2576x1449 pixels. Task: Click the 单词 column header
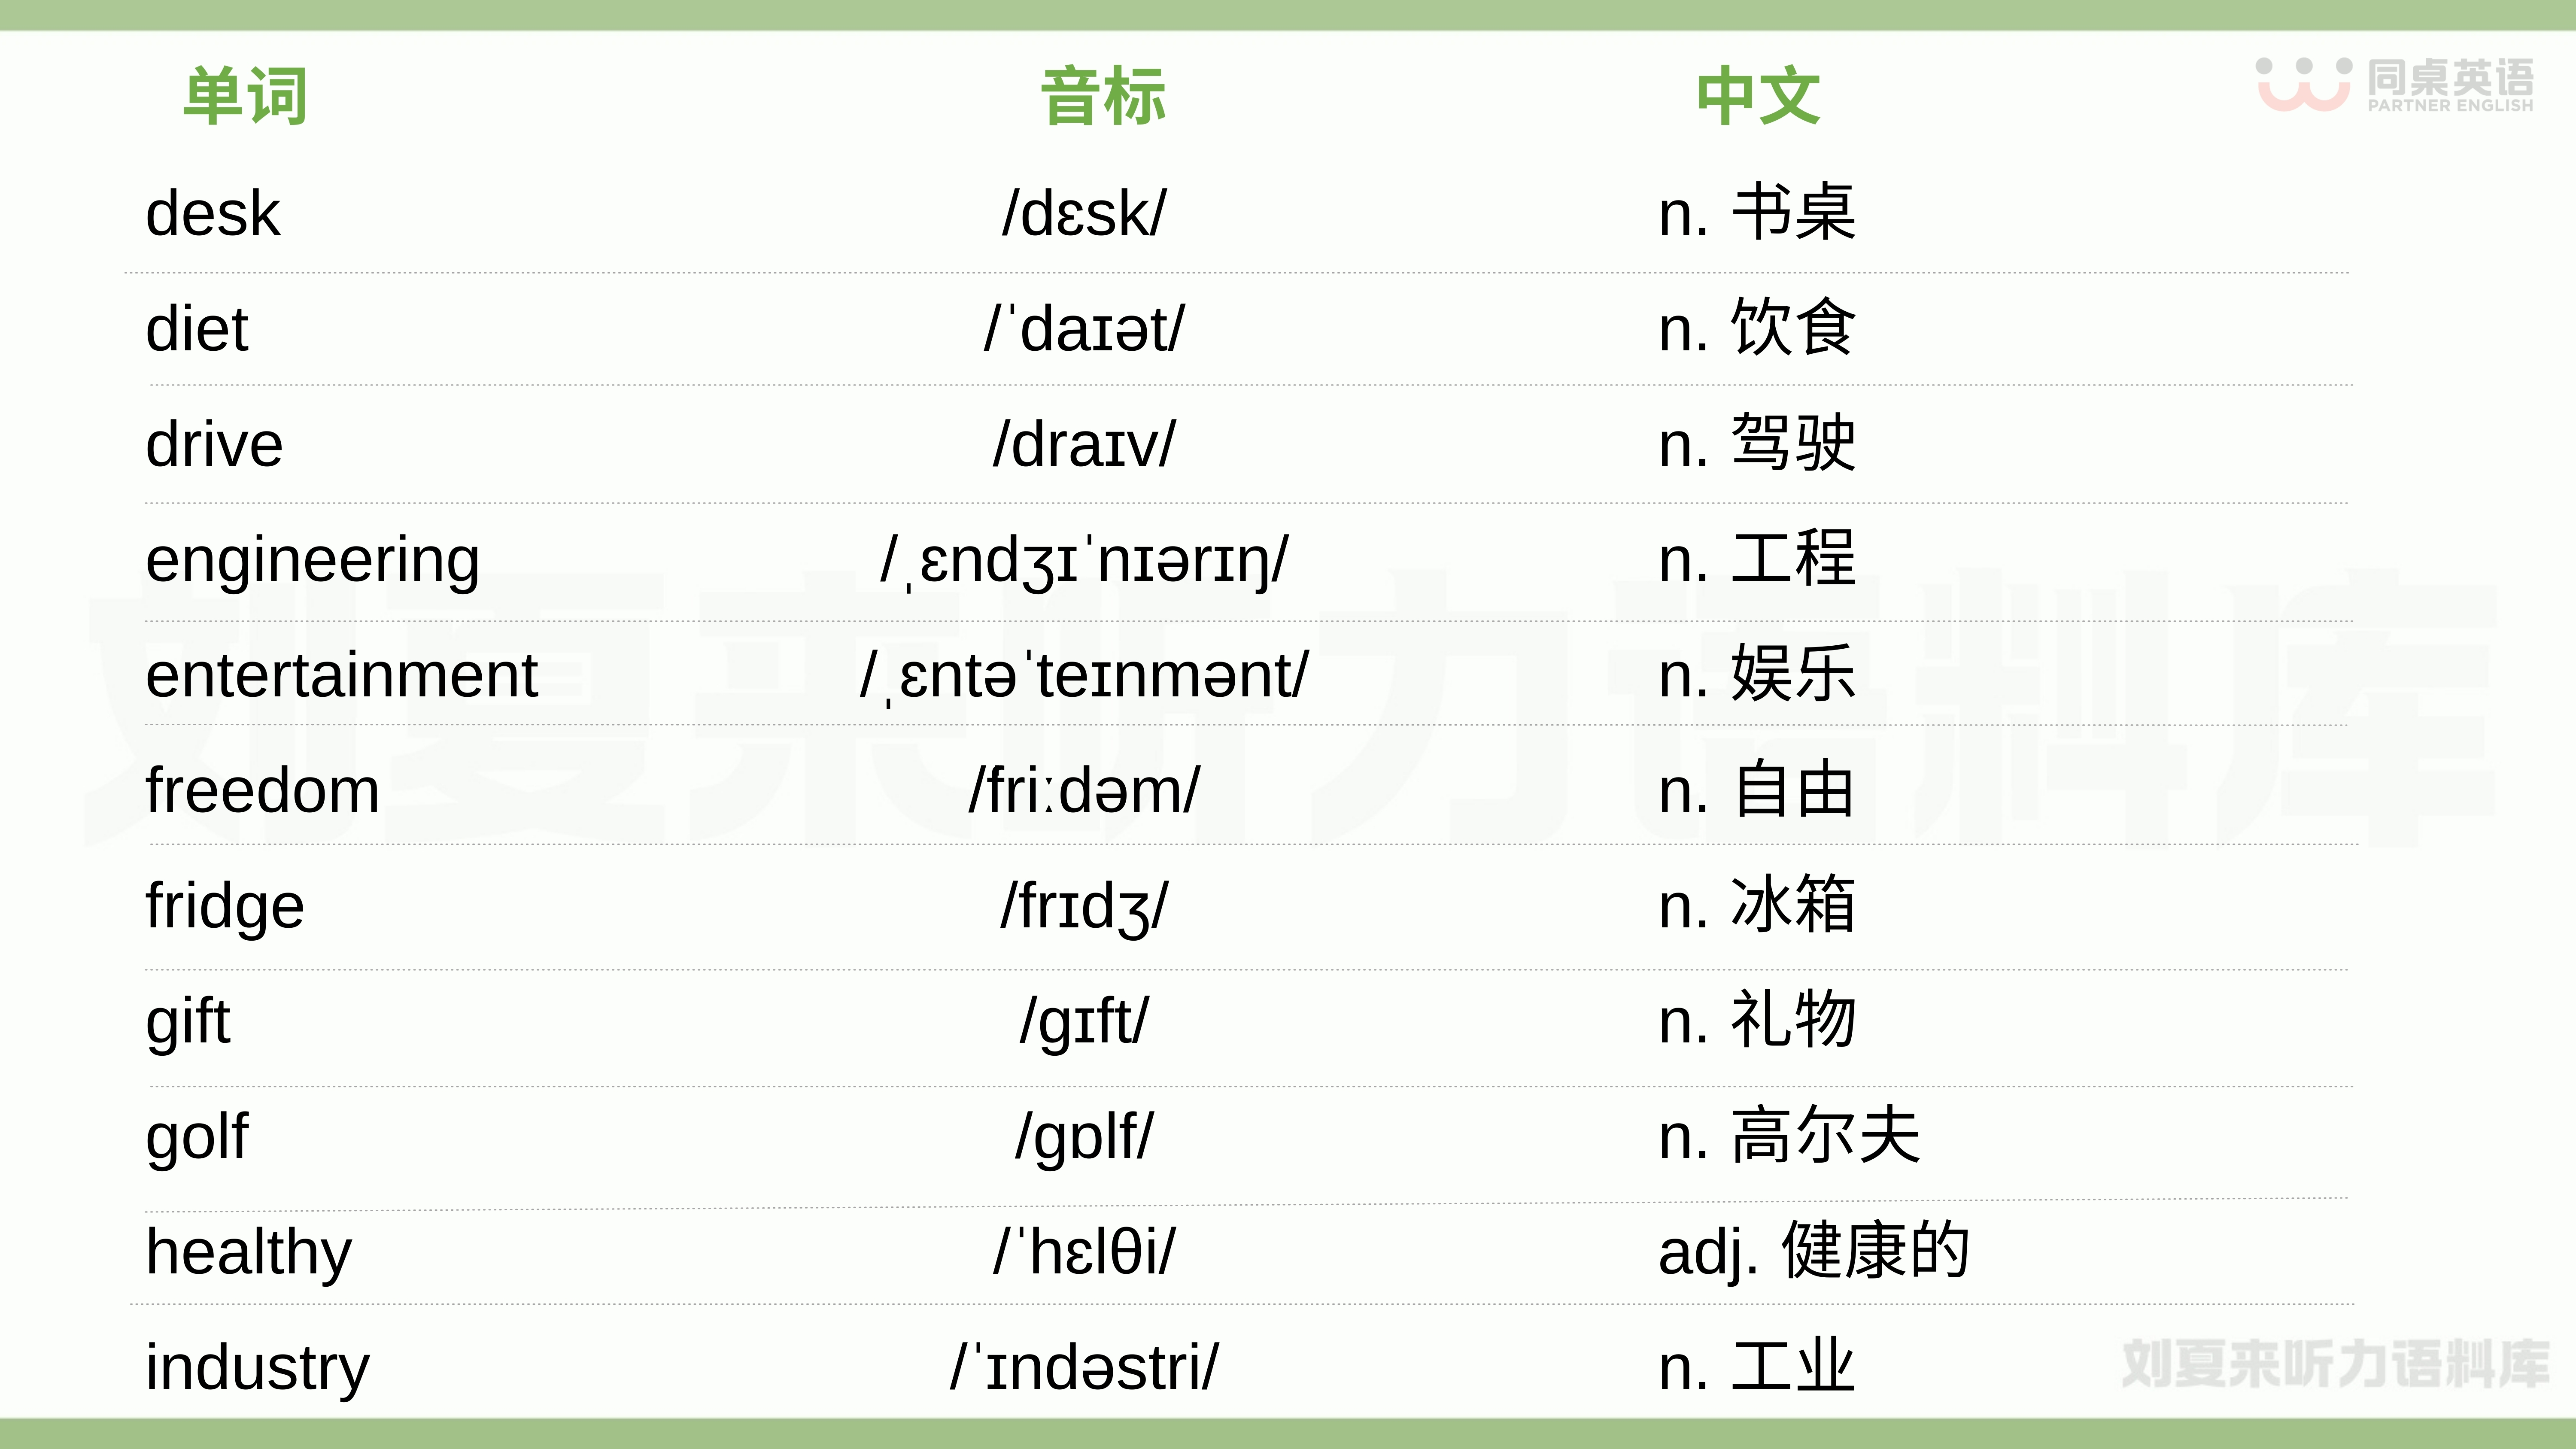(x=245, y=96)
